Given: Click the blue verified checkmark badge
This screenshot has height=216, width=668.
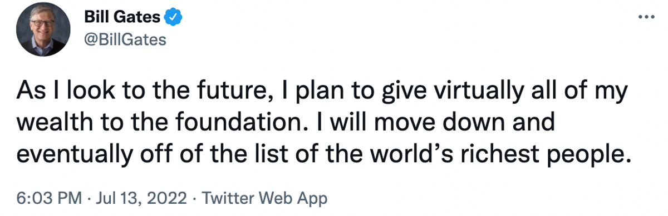Looking at the screenshot, I should 174,17.
